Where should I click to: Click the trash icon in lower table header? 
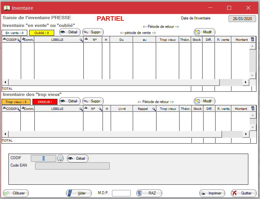pyautogui.click(x=253, y=109)
